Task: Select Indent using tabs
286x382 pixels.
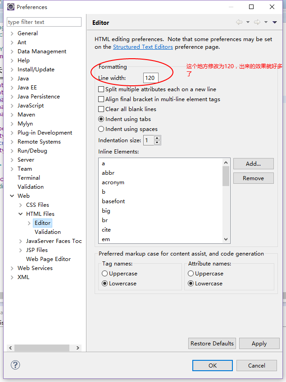Action: click(101, 119)
